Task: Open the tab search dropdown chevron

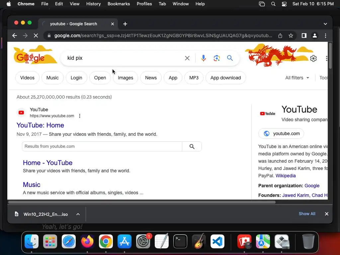Action: pyautogui.click(x=325, y=24)
